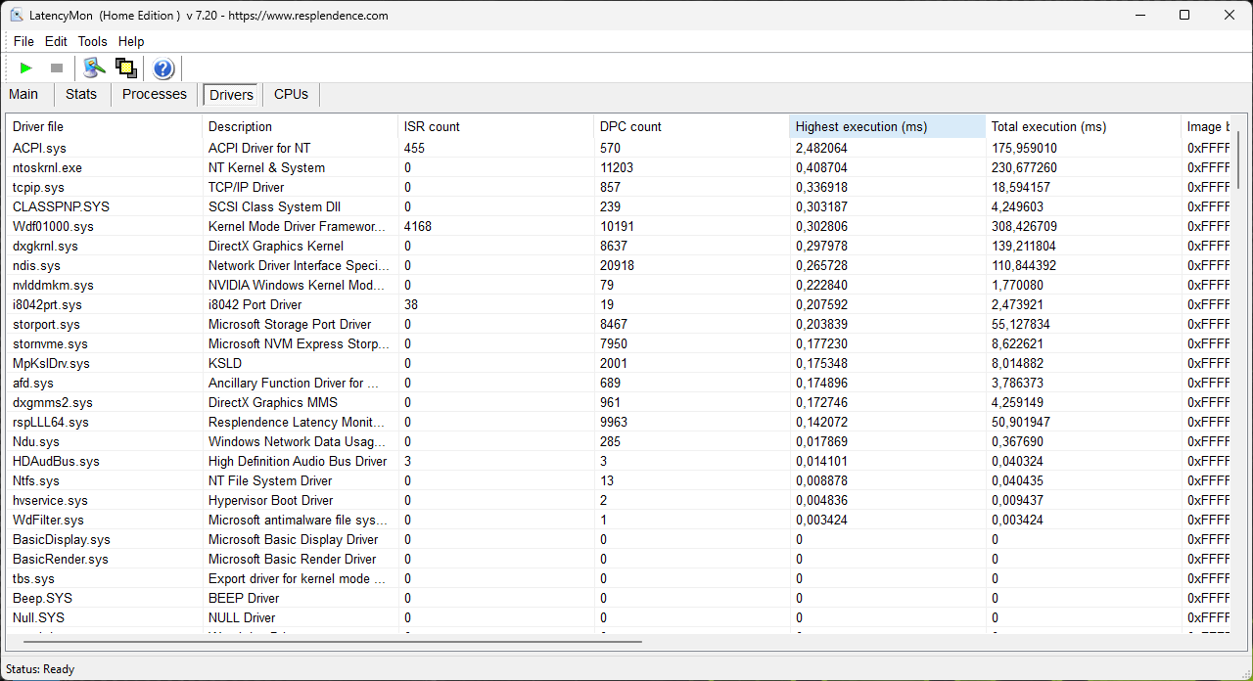The width and height of the screenshot is (1253, 681).
Task: Select the BasicRender.sys driver row
Action: [x=619, y=559]
